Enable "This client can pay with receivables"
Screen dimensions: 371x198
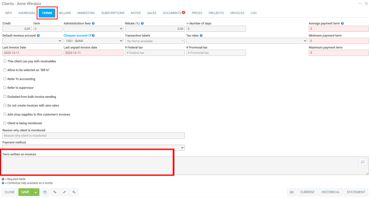[5, 61]
